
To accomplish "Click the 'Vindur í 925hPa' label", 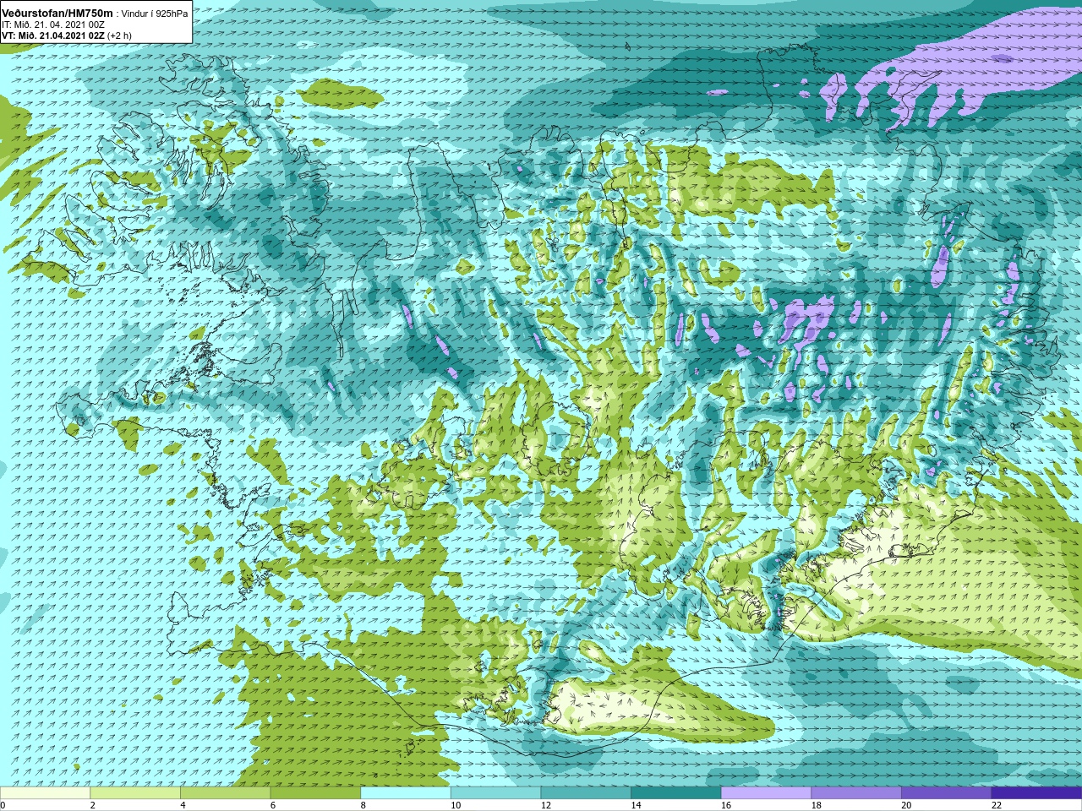I will click(155, 14).
